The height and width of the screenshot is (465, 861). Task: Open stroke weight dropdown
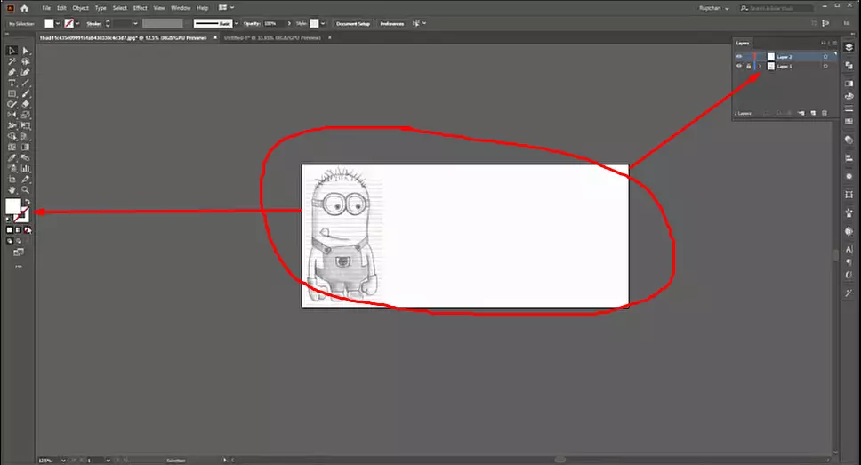point(135,24)
